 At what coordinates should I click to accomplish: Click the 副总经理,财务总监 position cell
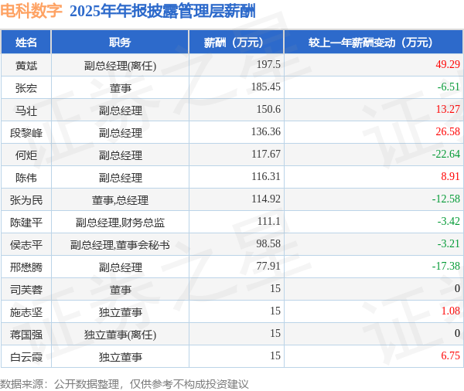(x=120, y=222)
